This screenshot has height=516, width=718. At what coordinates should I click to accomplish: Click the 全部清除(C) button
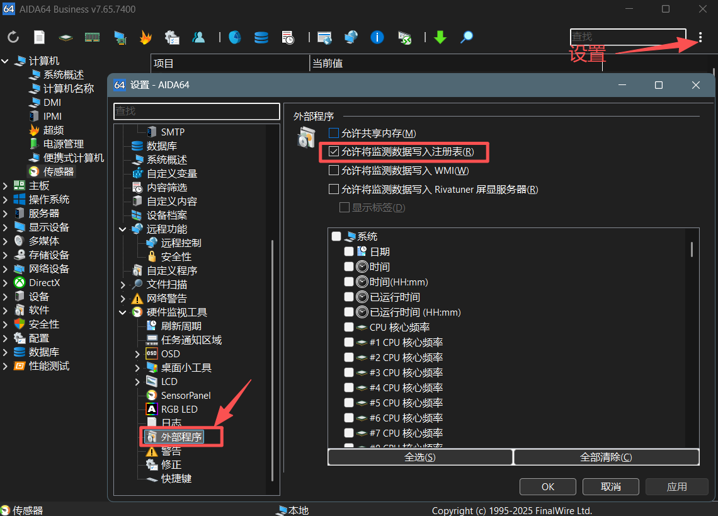pyautogui.click(x=607, y=457)
